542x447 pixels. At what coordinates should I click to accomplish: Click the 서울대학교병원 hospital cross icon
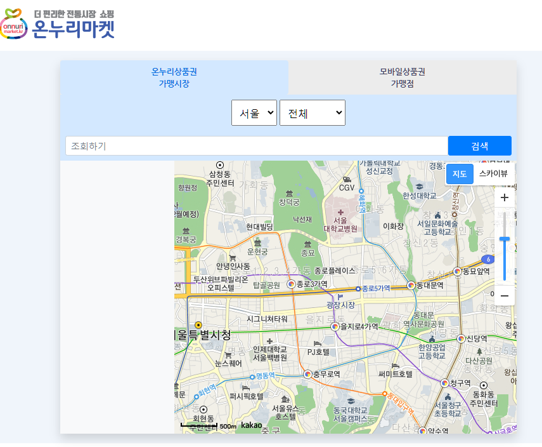pyautogui.click(x=341, y=212)
